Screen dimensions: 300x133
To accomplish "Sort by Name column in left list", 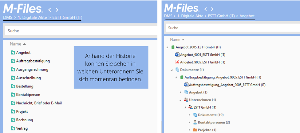I will point(15,44).
